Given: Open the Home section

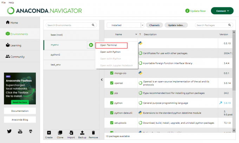Looking at the screenshot, I should click(x=20, y=22).
